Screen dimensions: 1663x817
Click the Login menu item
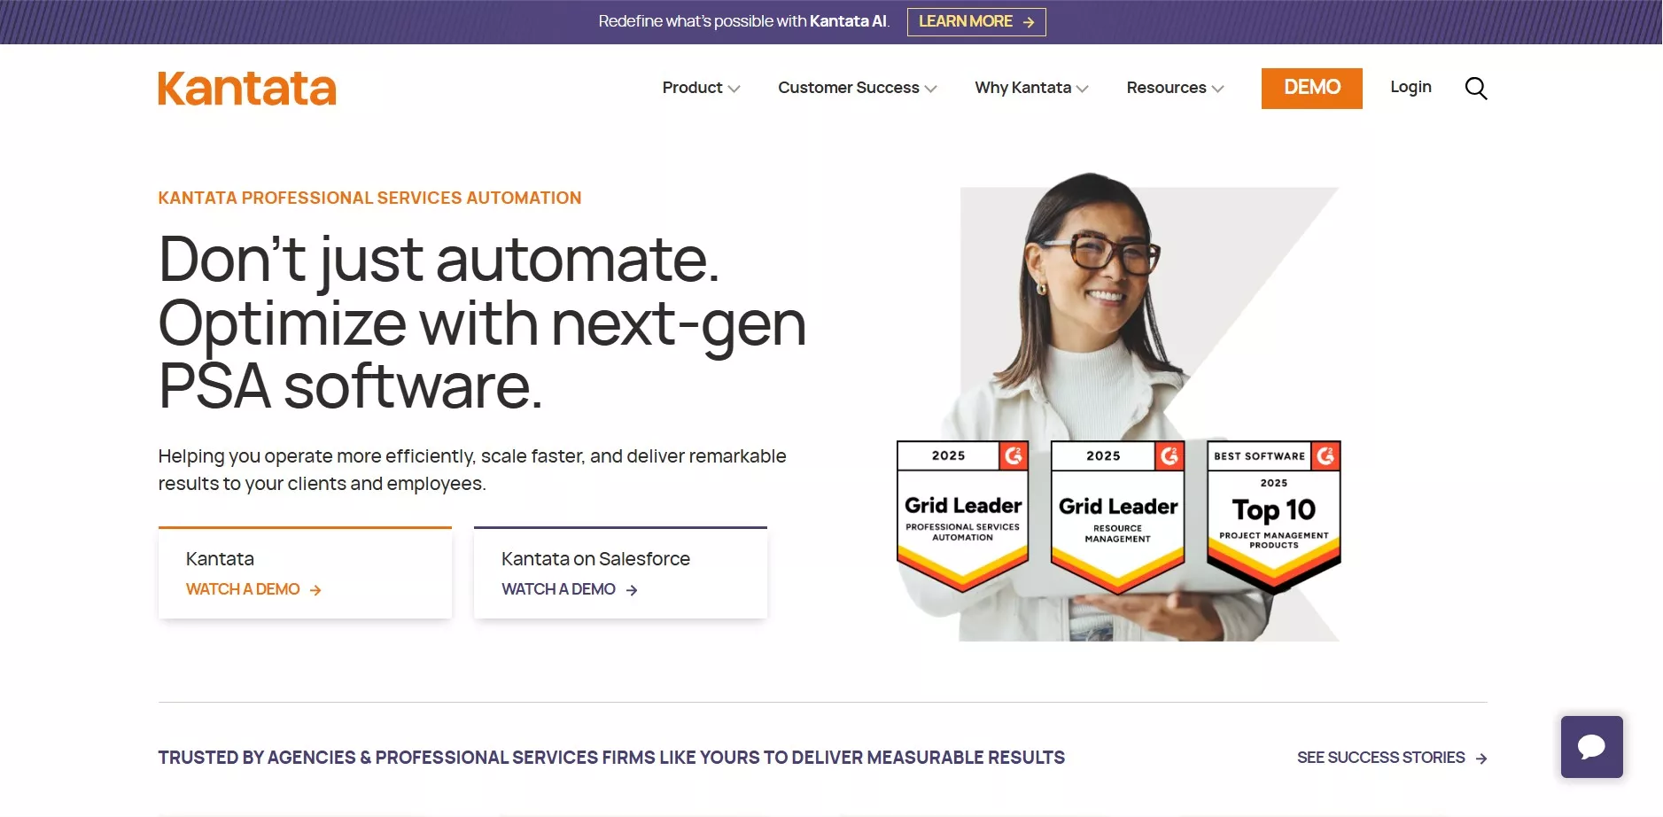tap(1410, 87)
